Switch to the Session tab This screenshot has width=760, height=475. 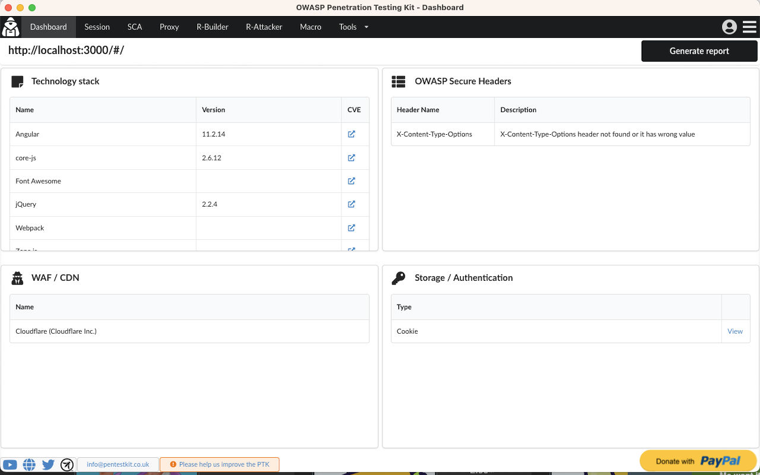[97, 27]
